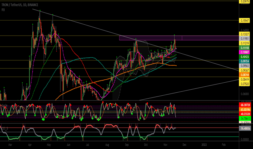This screenshot has width=253, height=149.
Task: Click the 0.00000 CCI axis tick
Action: [x=245, y=140]
